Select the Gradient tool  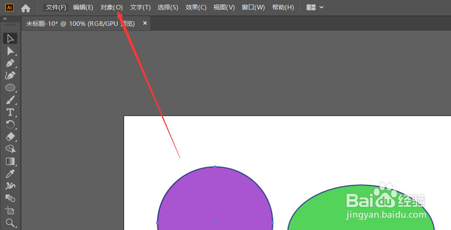(10, 162)
